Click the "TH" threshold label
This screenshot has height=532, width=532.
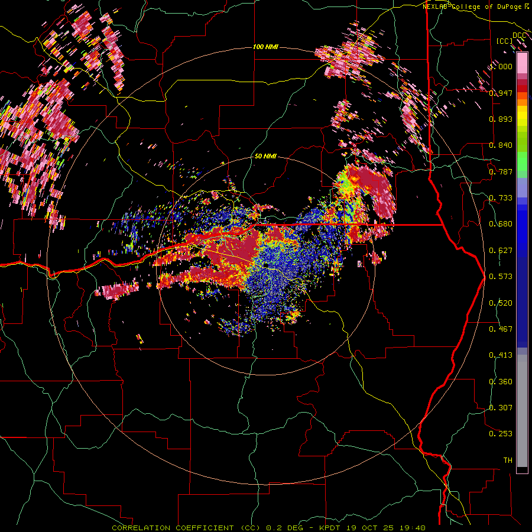tap(508, 460)
